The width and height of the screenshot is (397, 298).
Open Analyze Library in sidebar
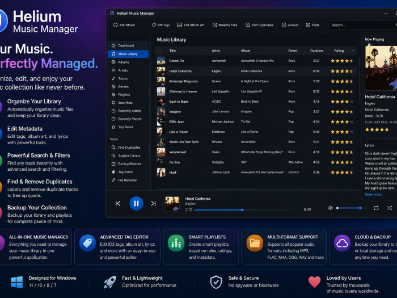(128, 156)
